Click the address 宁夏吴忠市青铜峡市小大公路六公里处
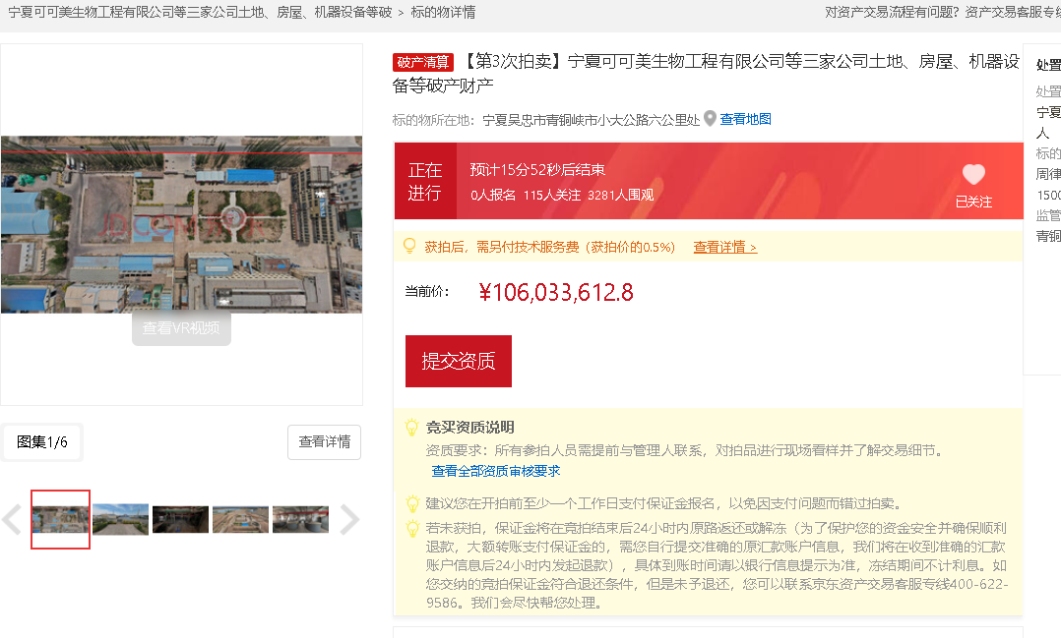 pyautogui.click(x=592, y=120)
